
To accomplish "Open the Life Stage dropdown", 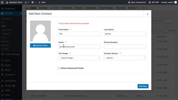I will pyautogui.click(x=80, y=58).
